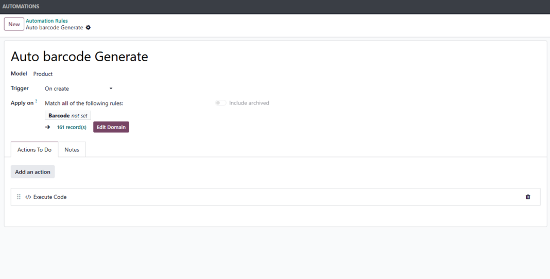Viewport: 550px width, 279px height.
Task: Click the Add an action button
Action: (32, 172)
